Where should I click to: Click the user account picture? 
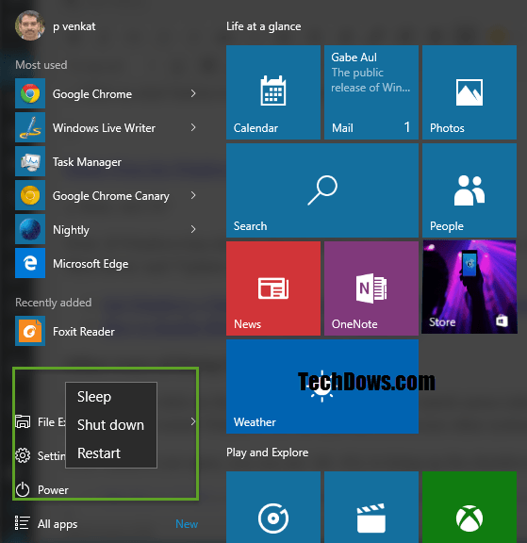point(30,25)
